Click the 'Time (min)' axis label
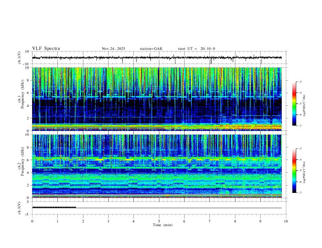Image resolution: width=322 pixels, height=248 pixels. click(x=163, y=225)
